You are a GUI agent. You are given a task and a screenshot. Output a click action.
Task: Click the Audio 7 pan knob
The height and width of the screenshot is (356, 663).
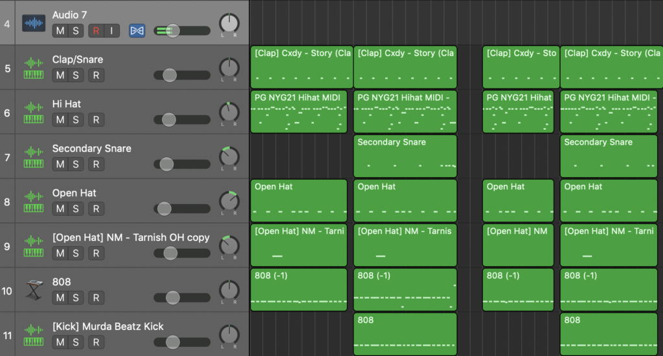click(x=229, y=23)
